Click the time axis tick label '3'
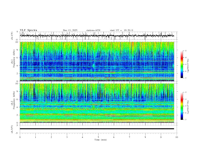The height and width of the screenshot is (154, 199). 67,137
